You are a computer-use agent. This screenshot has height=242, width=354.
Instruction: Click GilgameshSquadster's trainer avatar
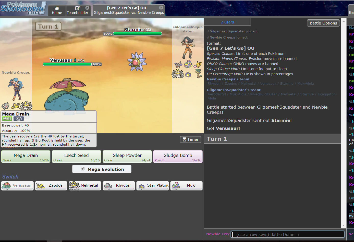pyautogui.click(x=188, y=47)
